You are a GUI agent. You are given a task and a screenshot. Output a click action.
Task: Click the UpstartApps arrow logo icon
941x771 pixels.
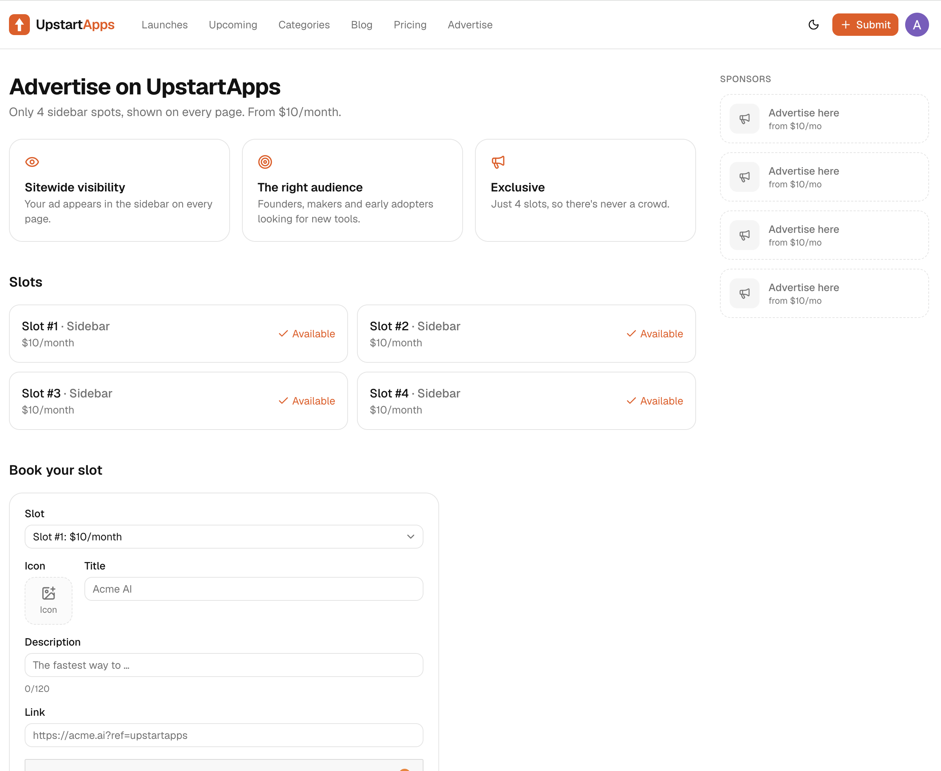(x=19, y=24)
